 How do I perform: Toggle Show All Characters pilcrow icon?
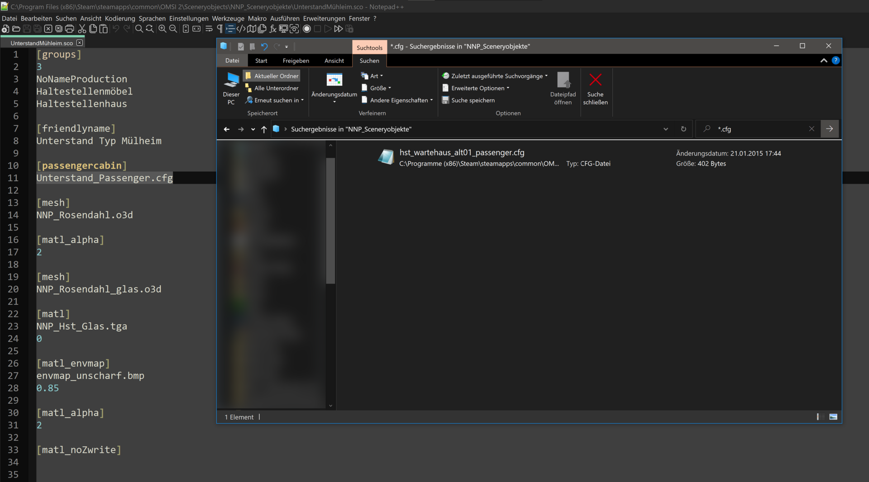pyautogui.click(x=220, y=29)
